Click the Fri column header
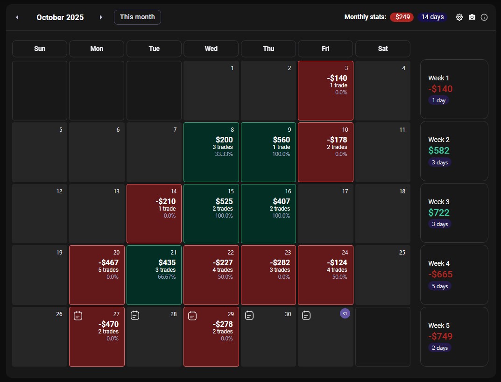The height and width of the screenshot is (382, 501). [325, 49]
